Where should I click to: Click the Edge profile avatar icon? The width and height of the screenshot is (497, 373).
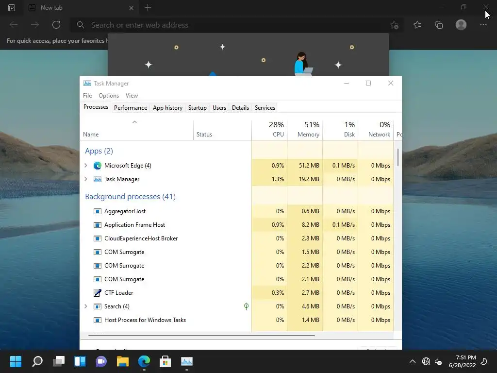(461, 25)
